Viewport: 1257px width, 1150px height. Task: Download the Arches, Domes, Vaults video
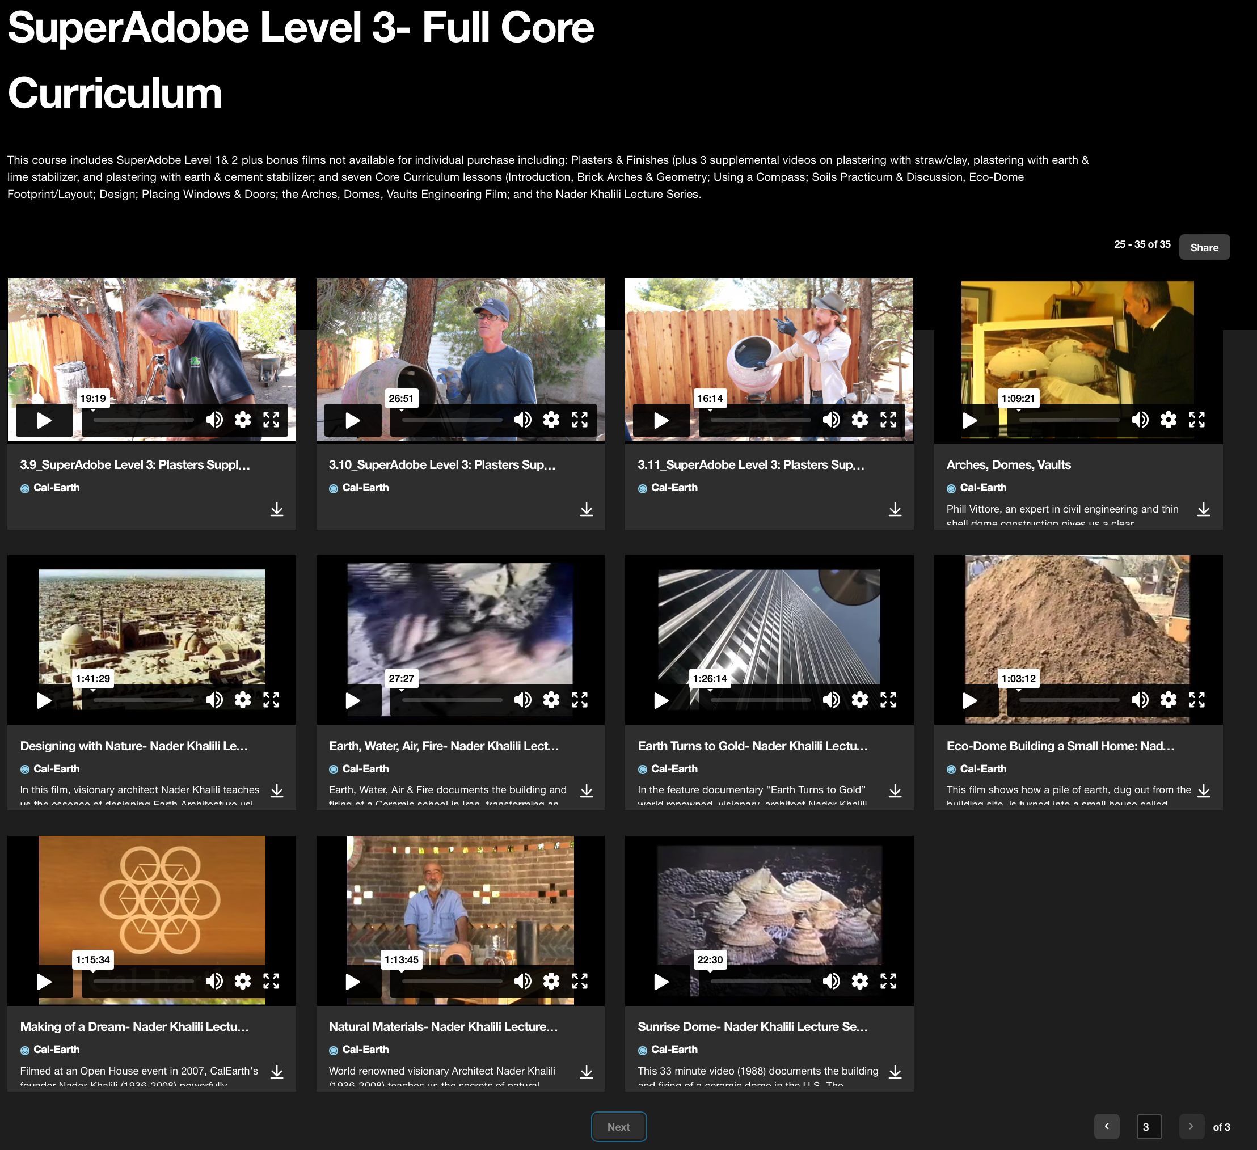pyautogui.click(x=1203, y=510)
